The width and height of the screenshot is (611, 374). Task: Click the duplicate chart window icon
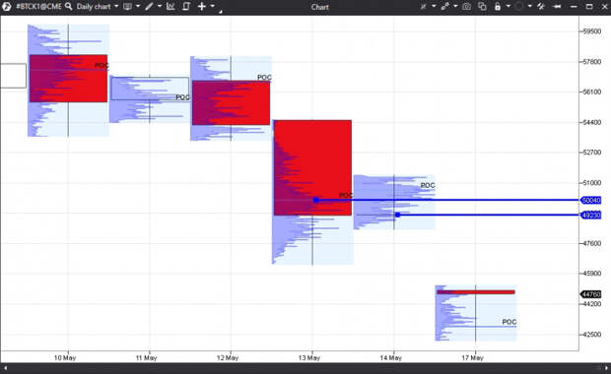tap(482, 6)
